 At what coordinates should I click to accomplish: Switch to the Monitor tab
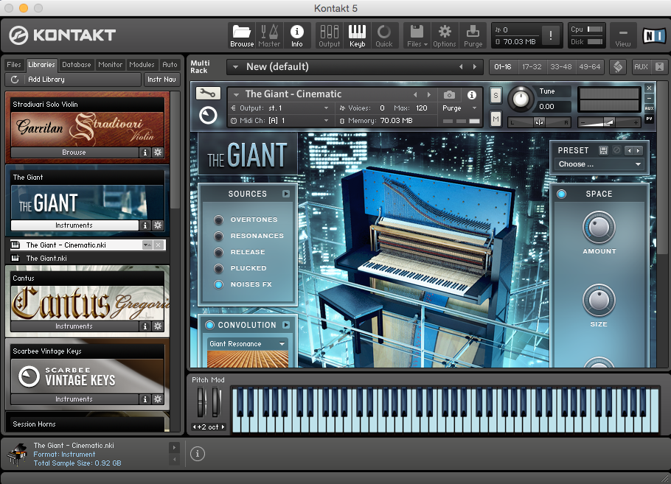tap(111, 65)
